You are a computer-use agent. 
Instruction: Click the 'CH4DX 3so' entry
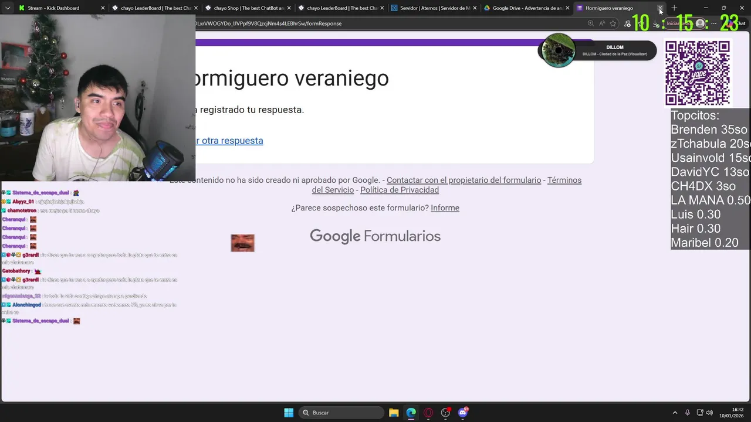coord(703,186)
